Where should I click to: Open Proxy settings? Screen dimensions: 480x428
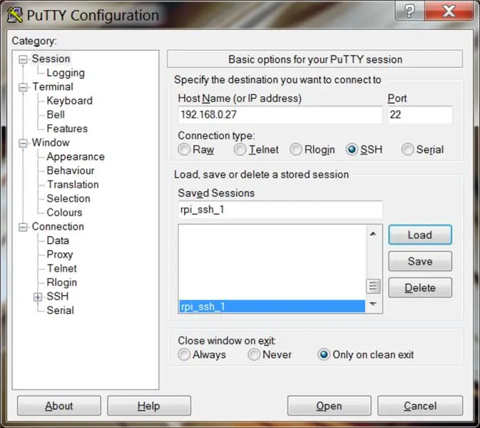coord(60,255)
